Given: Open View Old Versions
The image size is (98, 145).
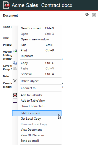Looking at the screenshot, I should [x=37, y=135].
